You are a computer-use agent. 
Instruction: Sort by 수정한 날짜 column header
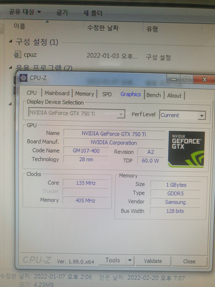[103, 28]
